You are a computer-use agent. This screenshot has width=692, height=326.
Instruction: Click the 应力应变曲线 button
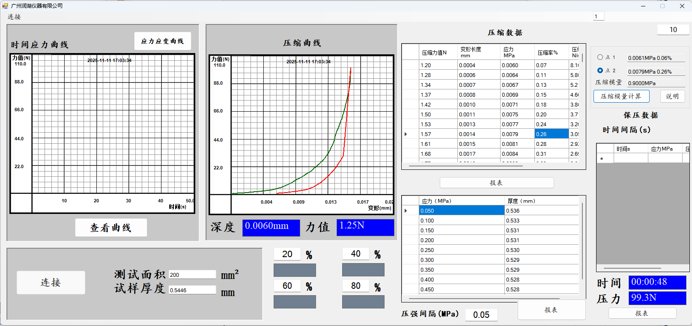pyautogui.click(x=162, y=41)
